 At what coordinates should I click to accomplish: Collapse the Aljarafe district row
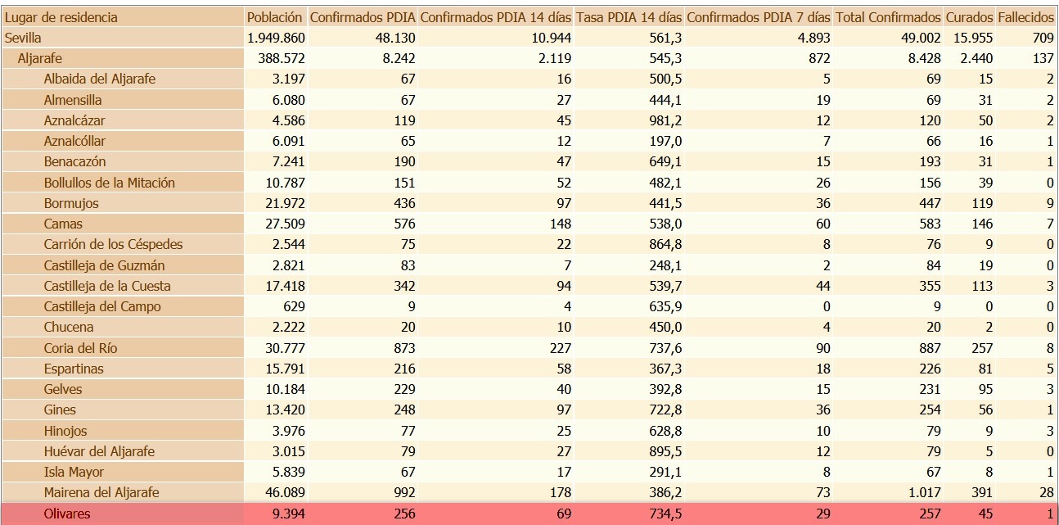(40, 58)
